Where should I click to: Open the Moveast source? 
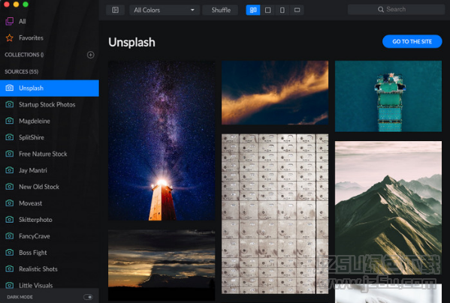50,203
